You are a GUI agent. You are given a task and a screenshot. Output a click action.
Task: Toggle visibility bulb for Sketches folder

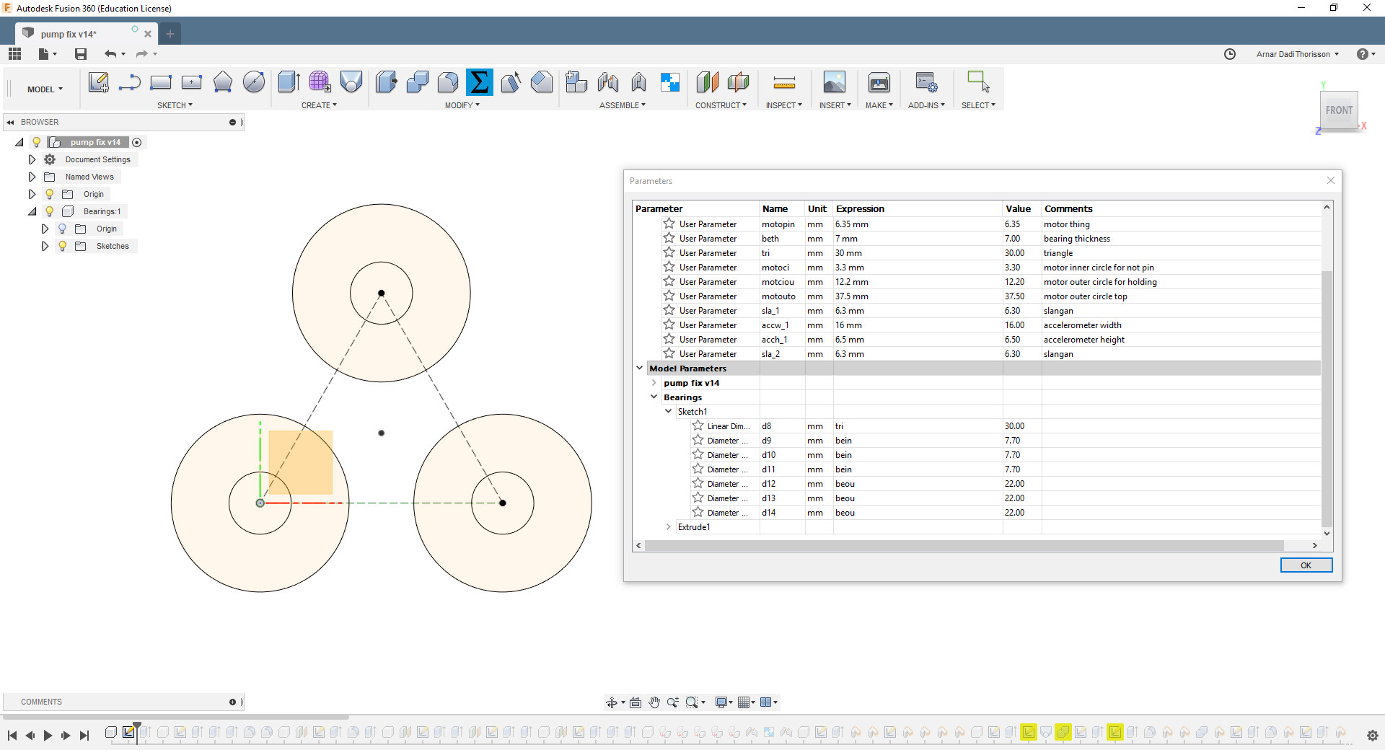(63, 246)
